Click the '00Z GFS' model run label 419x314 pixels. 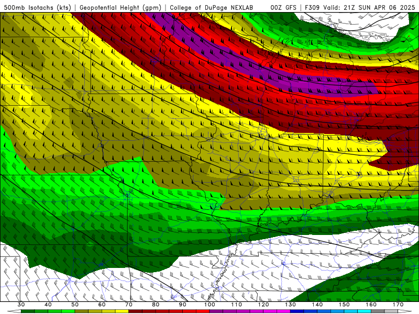283,7
